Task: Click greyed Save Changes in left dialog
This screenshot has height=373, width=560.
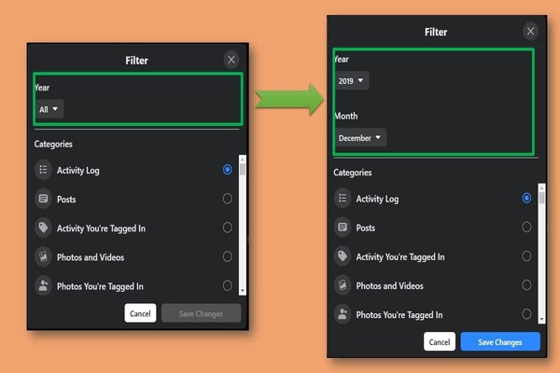Action: click(x=201, y=313)
